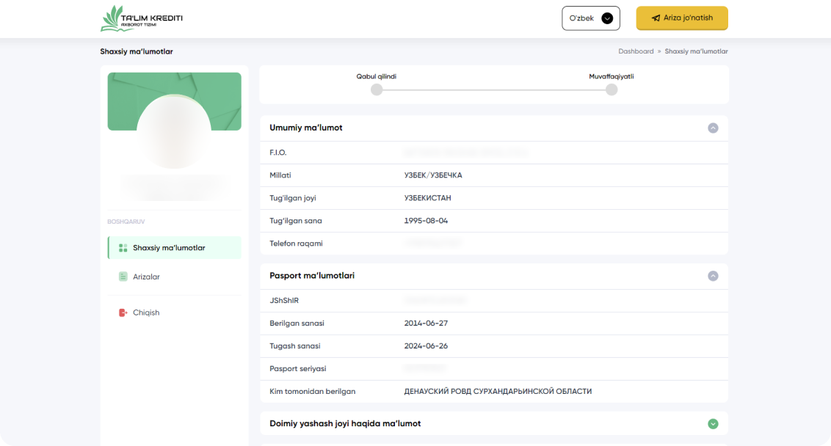The image size is (831, 446).
Task: Click the red Chiqish exit icon
Action: (x=123, y=312)
